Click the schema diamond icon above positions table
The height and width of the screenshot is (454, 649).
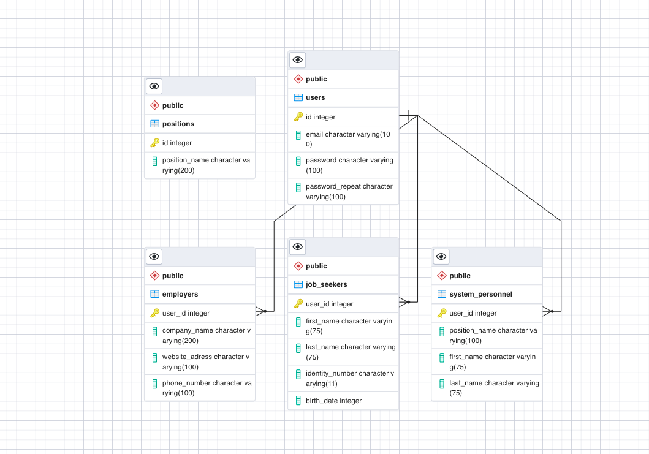point(154,105)
